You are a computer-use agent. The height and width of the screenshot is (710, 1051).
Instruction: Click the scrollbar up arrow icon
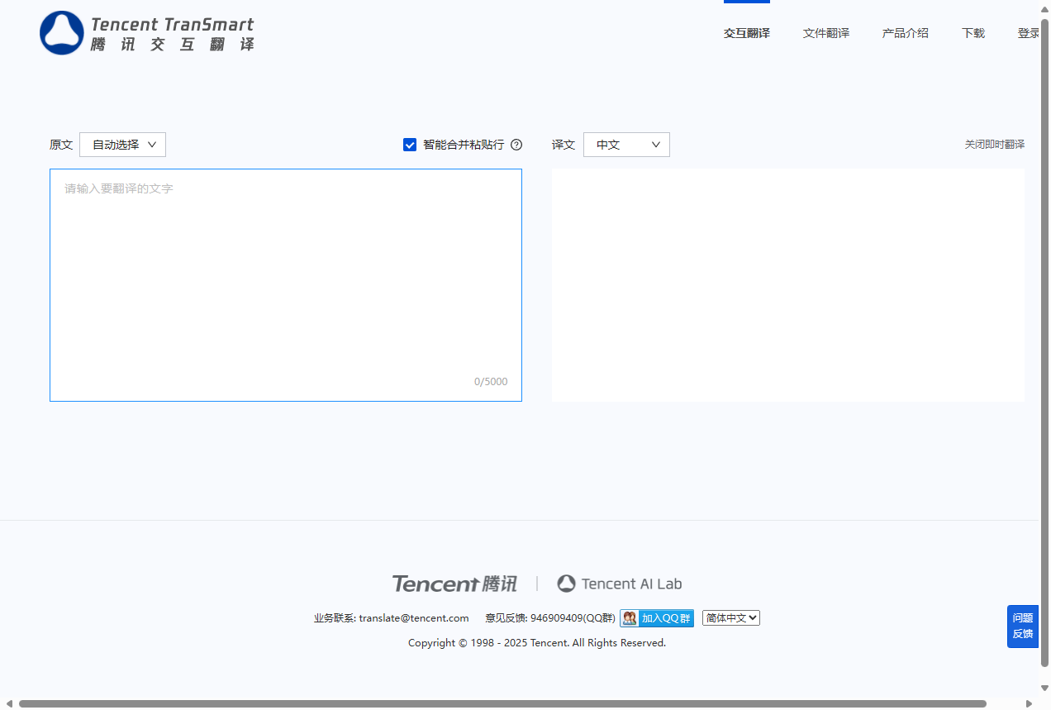1044,7
